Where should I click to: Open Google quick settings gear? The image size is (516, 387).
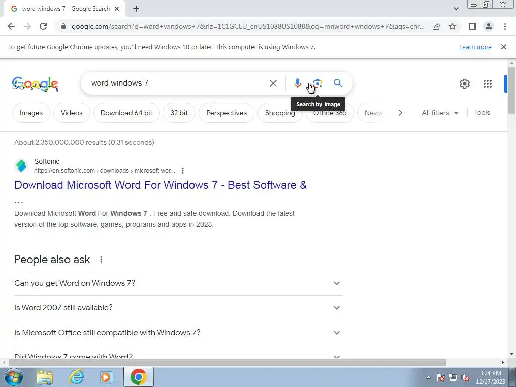[464, 84]
